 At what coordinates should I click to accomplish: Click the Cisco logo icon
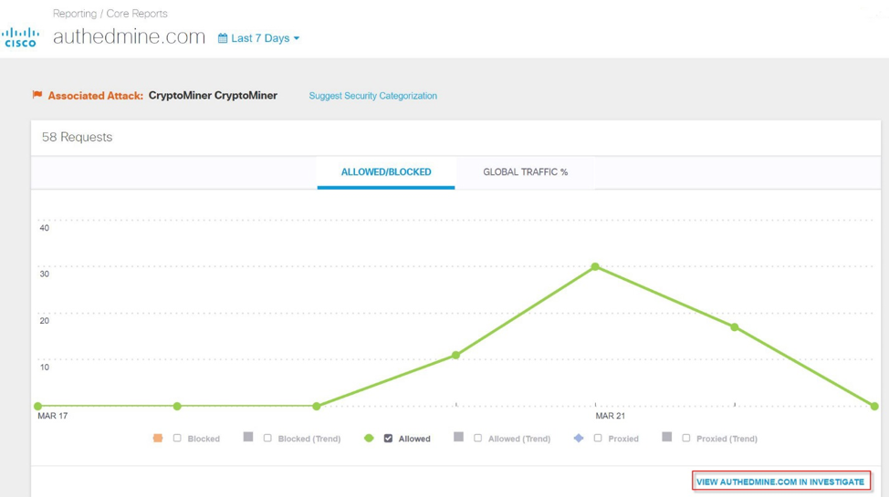pyautogui.click(x=20, y=36)
